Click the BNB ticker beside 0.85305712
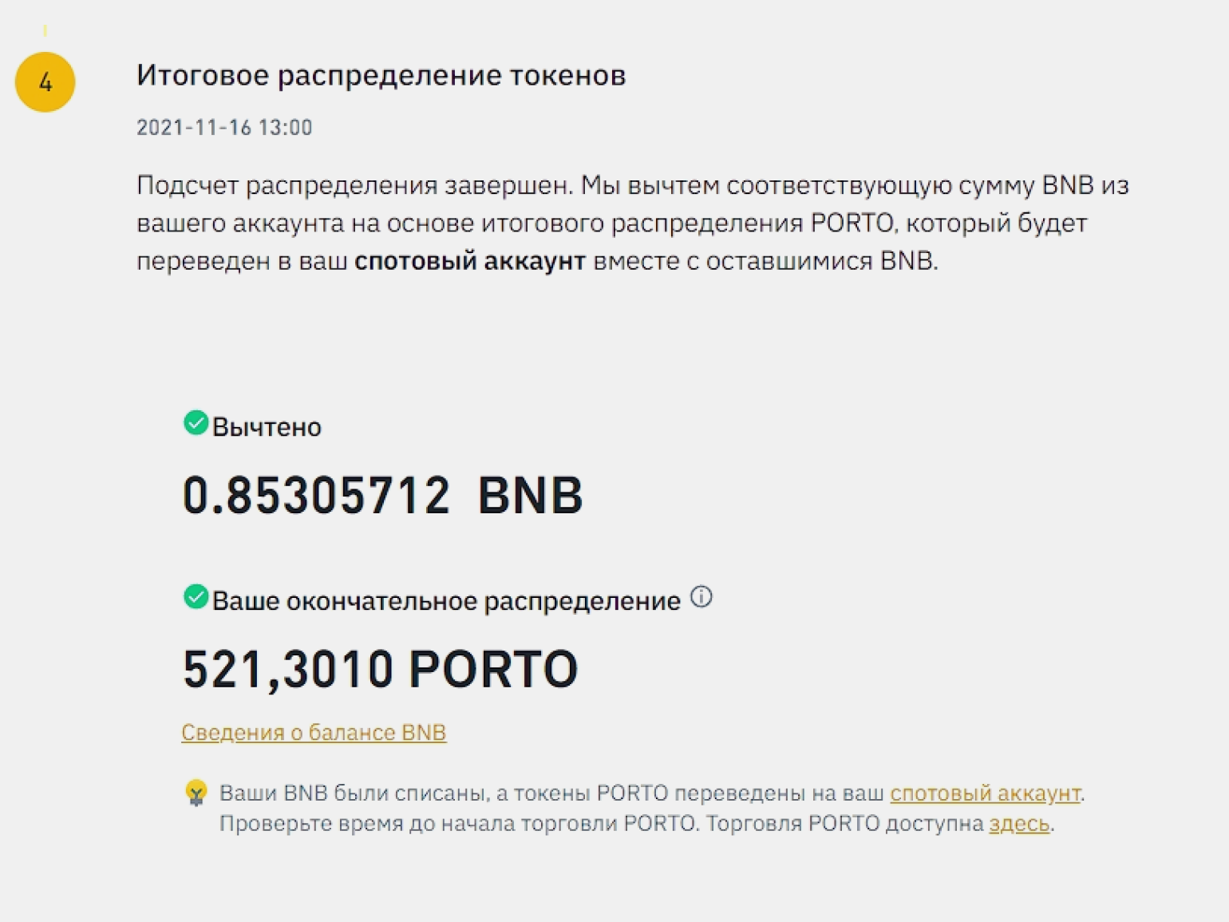The height and width of the screenshot is (922, 1229). point(530,496)
